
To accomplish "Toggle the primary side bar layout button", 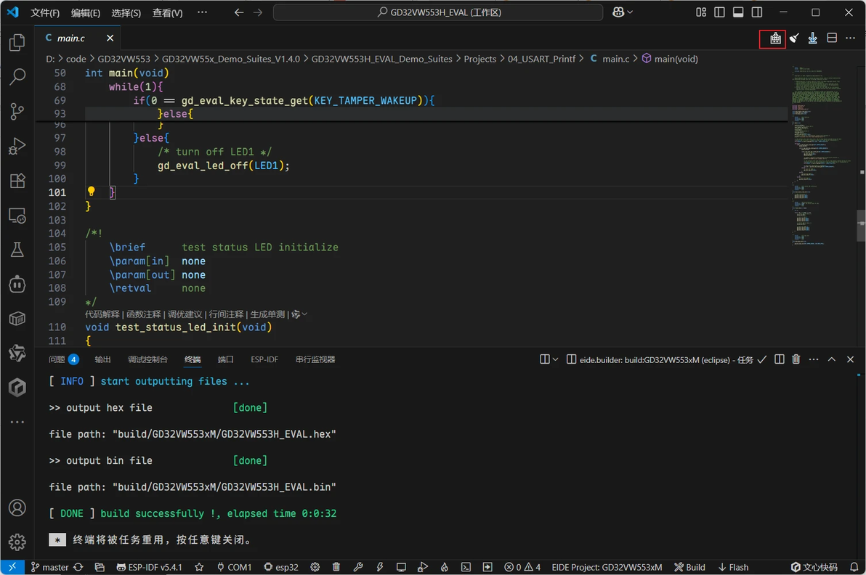I will pyautogui.click(x=719, y=12).
